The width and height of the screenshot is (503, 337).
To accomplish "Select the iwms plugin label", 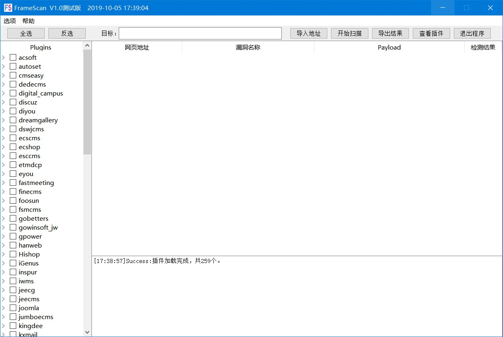I will (26, 281).
